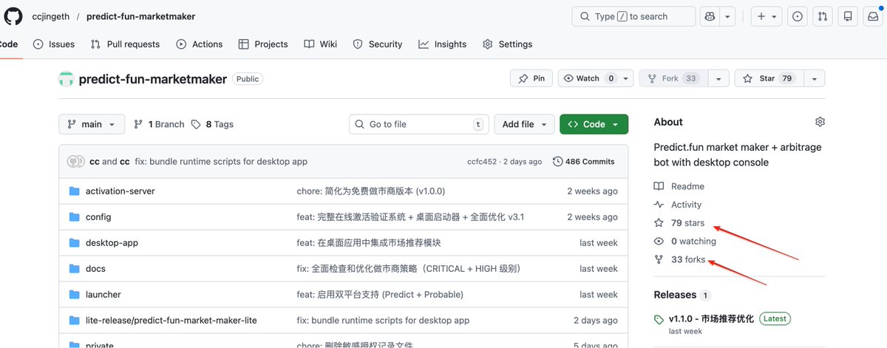The width and height of the screenshot is (887, 348).
Task: Switch to the Insights tab
Action: pos(442,44)
